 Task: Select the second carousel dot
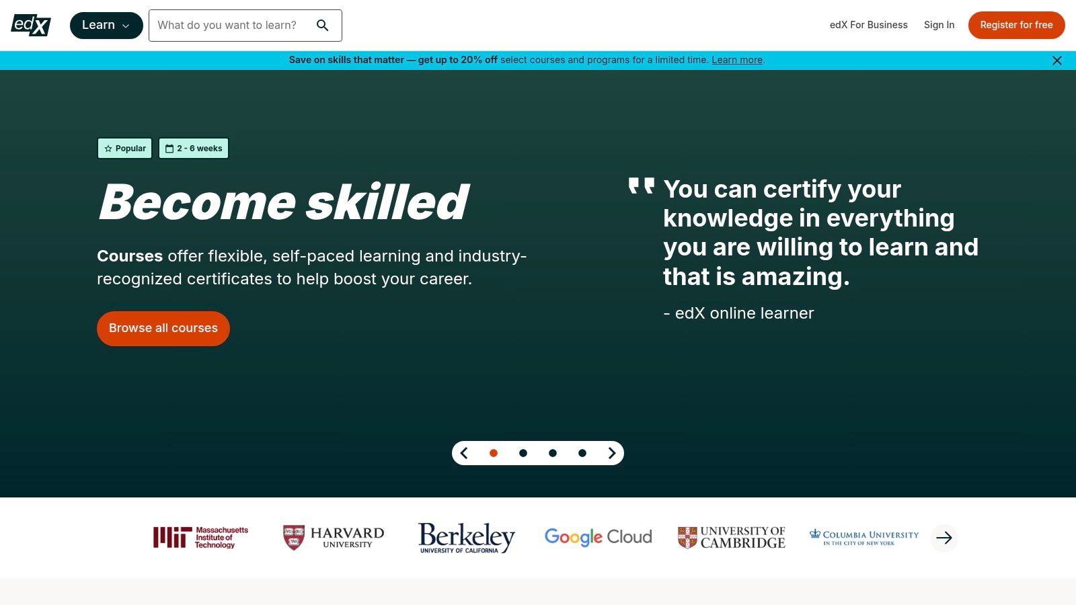[523, 453]
